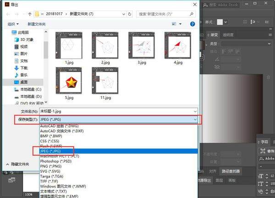
Task: Search Adobe Stock field in Illustrator
Action: (221, 5)
